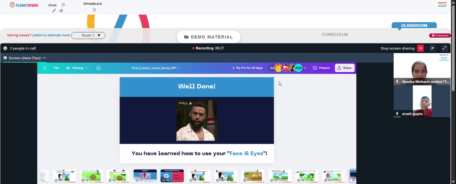Image resolution: width=456 pixels, height=184 pixels.
Task: Select slide 54 thumbnail
Action: [x=172, y=176]
